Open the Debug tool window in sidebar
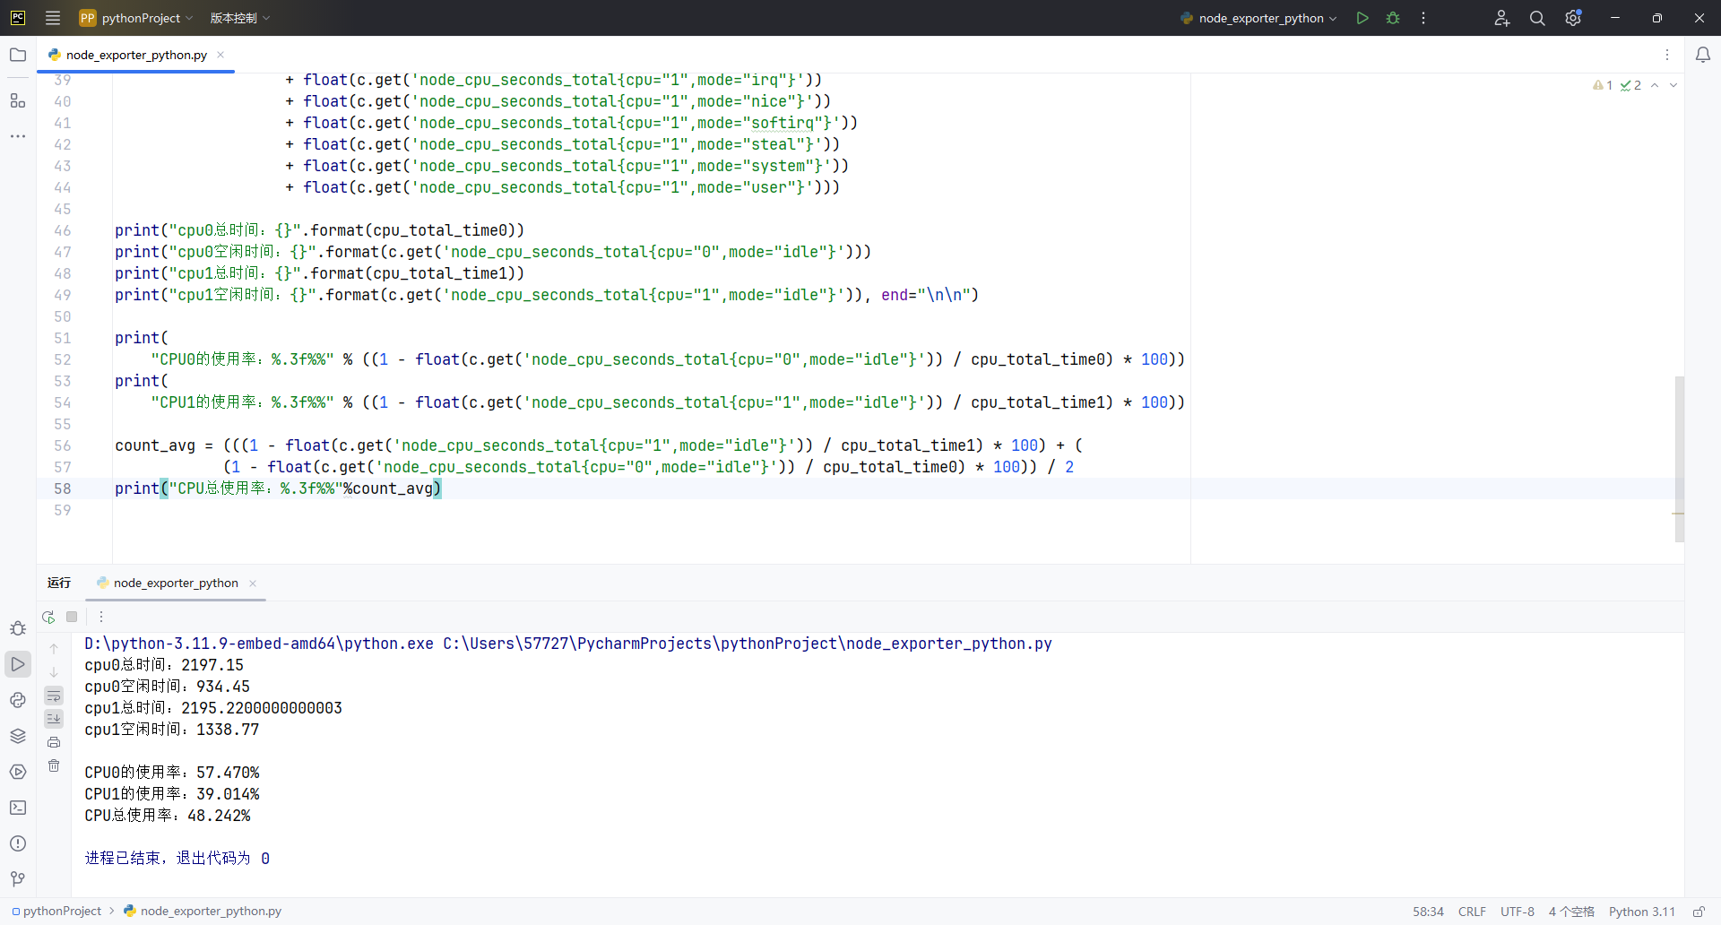This screenshot has height=925, width=1721. tap(18, 628)
